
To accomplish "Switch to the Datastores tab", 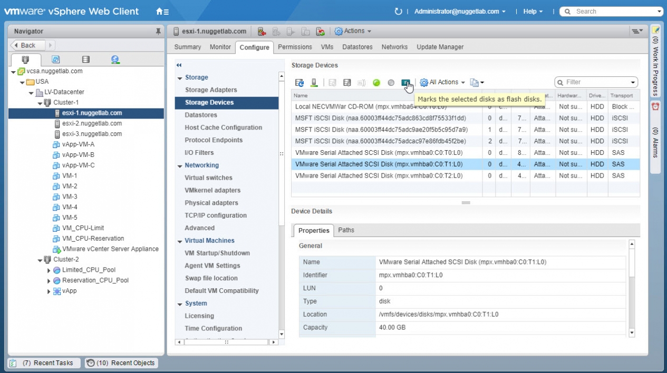I will (357, 47).
